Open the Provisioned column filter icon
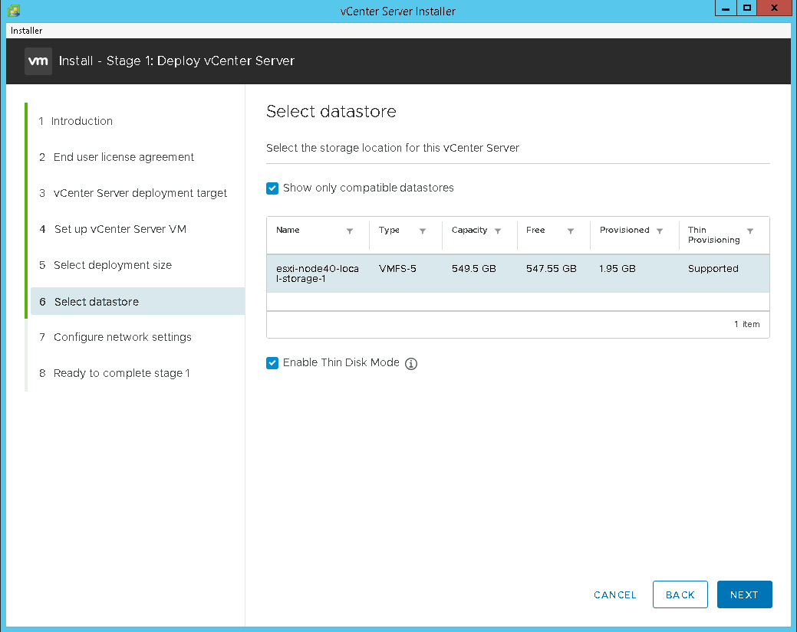Viewport: 797px width, 632px height. tap(660, 231)
